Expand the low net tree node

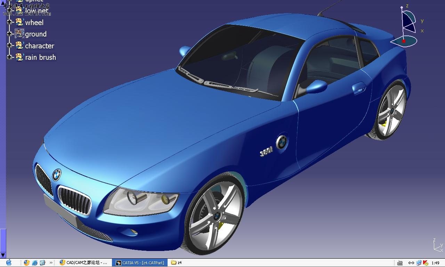pyautogui.click(x=9, y=10)
